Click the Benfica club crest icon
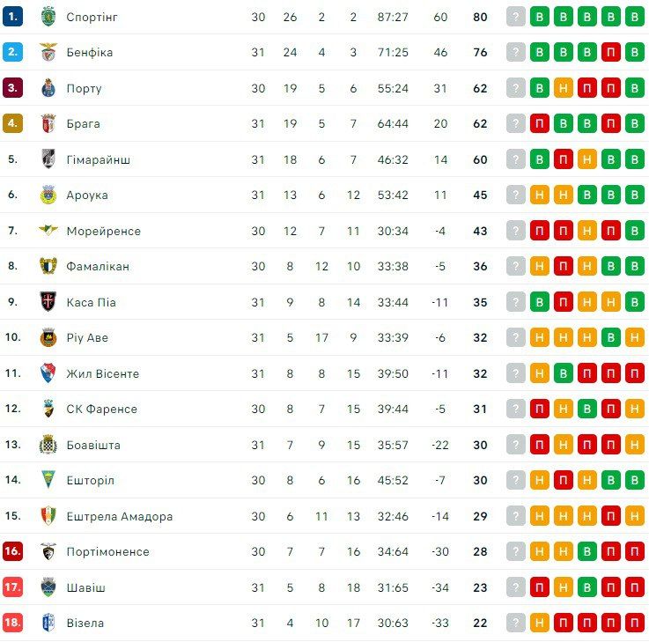The height and width of the screenshot is (642, 649). 48,52
